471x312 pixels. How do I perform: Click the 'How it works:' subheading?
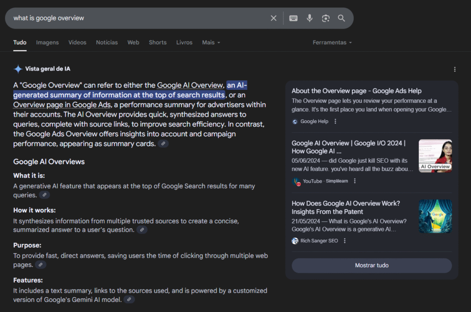coord(34,210)
